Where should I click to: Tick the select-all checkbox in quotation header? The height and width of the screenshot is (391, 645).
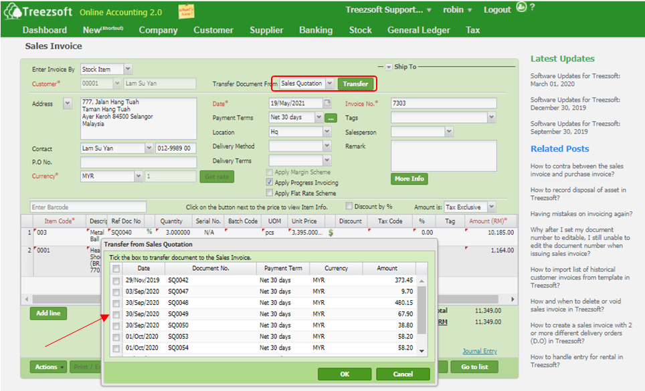[x=116, y=269]
